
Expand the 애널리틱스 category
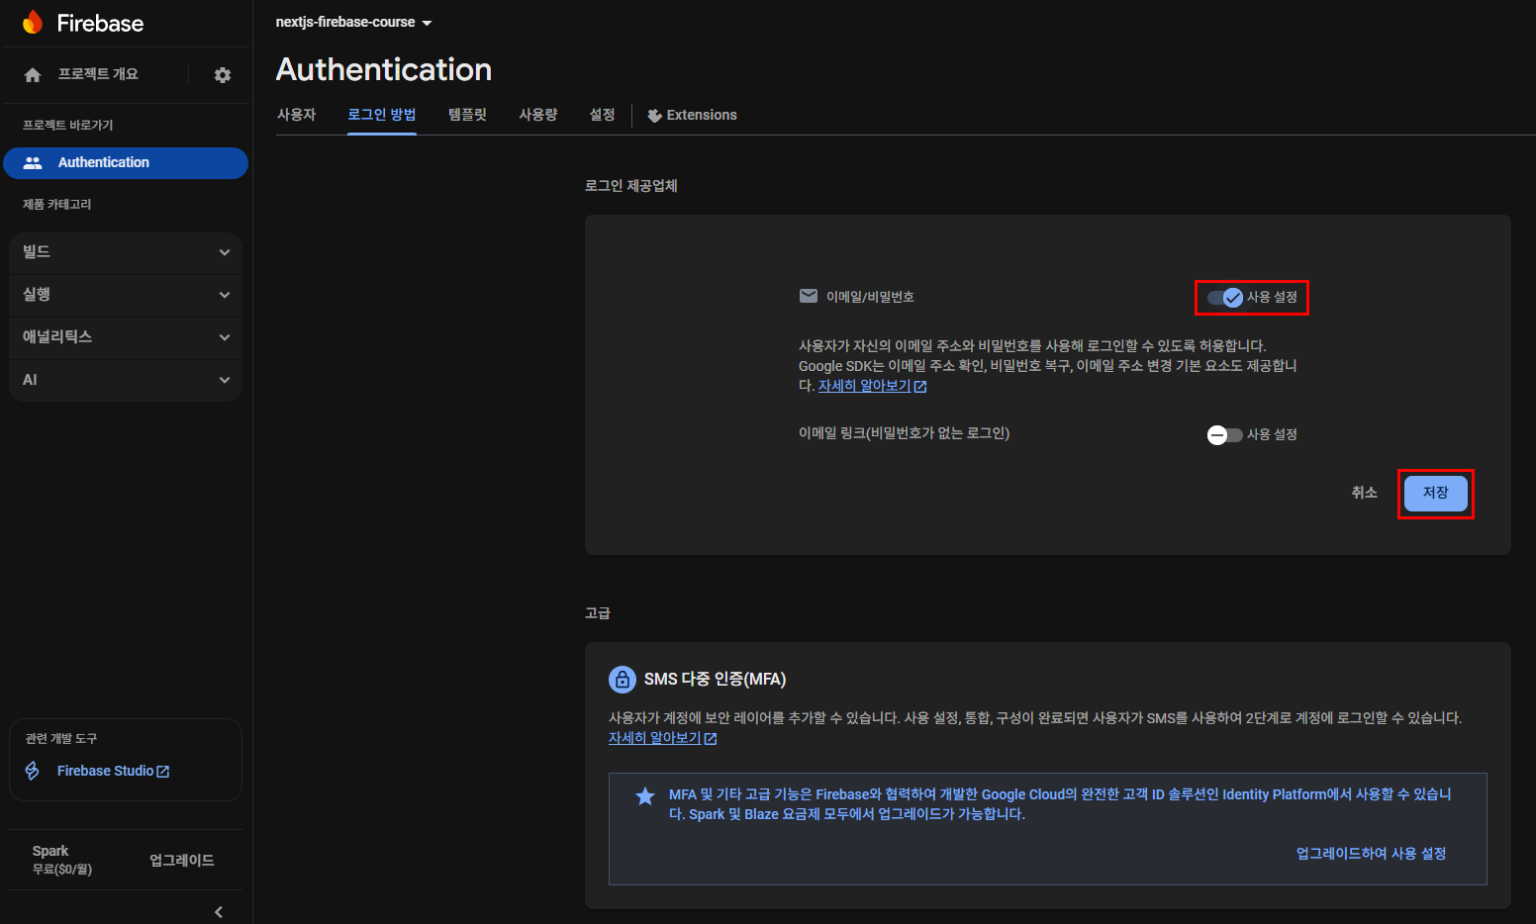126,337
